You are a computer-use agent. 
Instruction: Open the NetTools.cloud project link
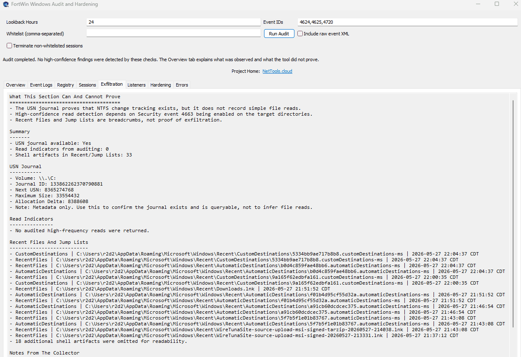point(277,71)
